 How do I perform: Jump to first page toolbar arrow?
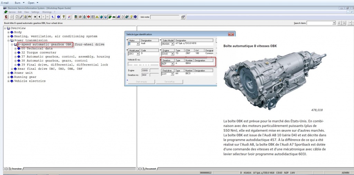point(35,17)
